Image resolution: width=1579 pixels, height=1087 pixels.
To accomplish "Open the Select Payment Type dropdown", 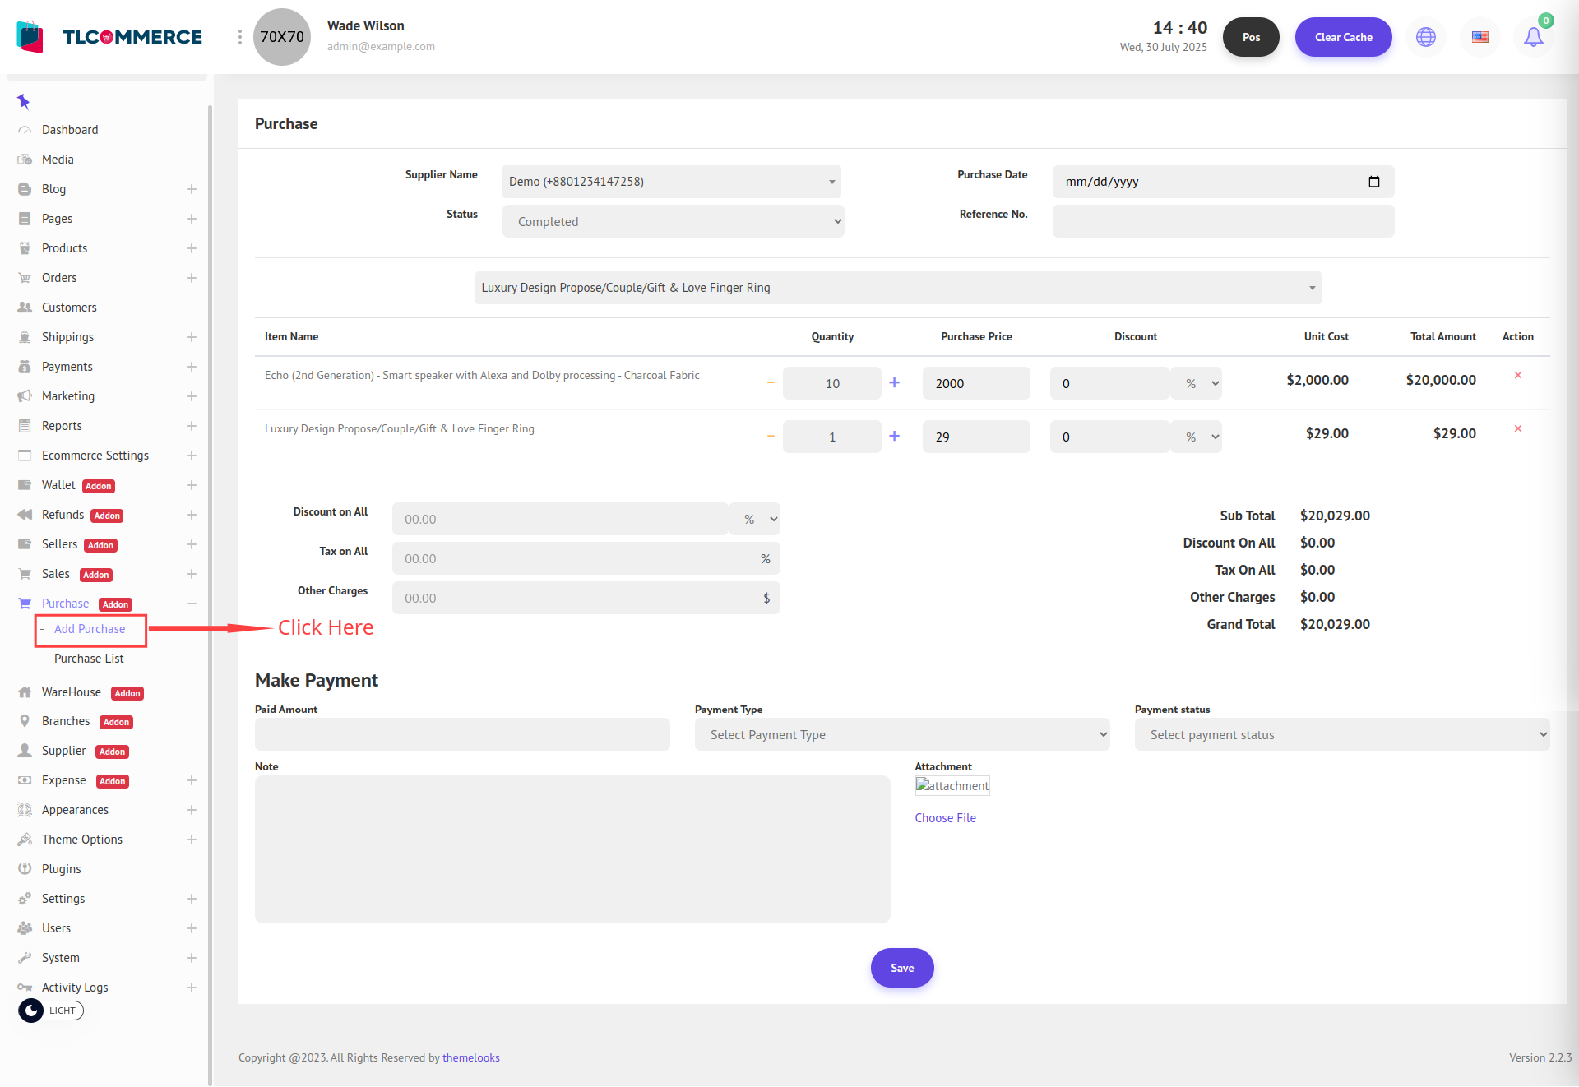I will tap(901, 734).
